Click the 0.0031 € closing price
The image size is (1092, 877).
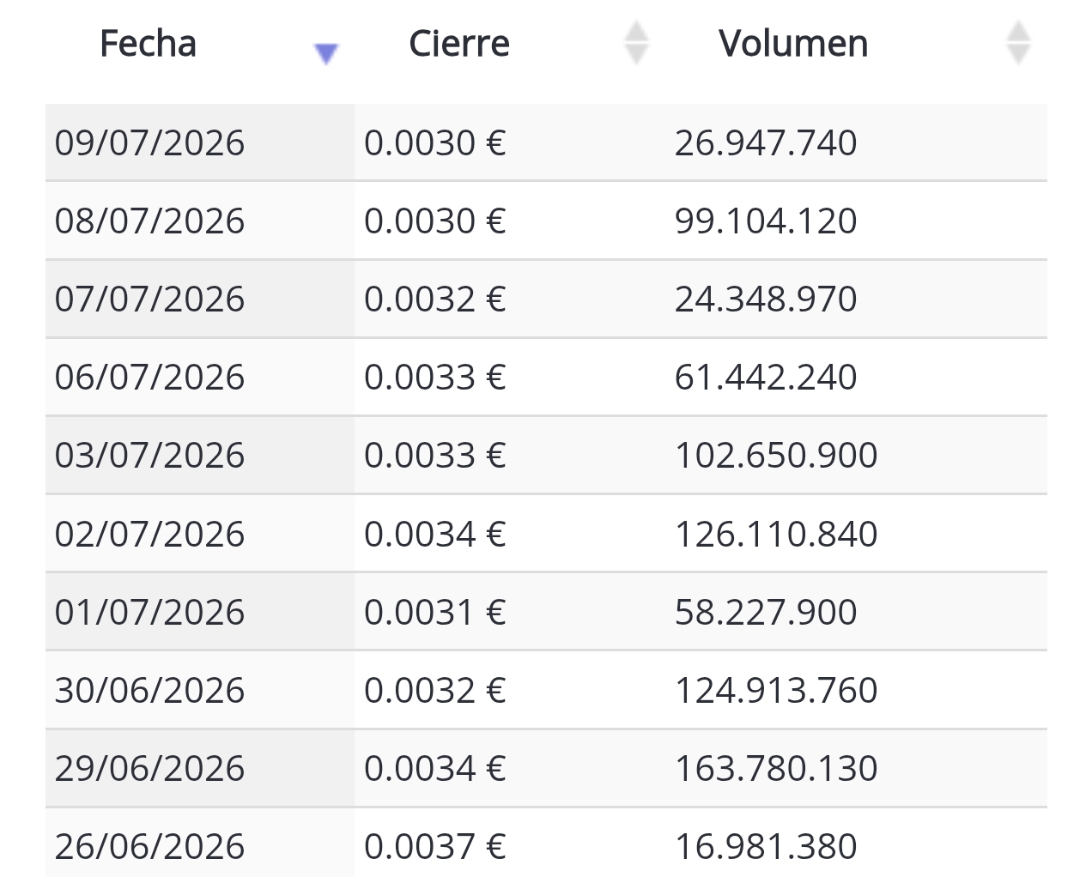pyautogui.click(x=510, y=612)
